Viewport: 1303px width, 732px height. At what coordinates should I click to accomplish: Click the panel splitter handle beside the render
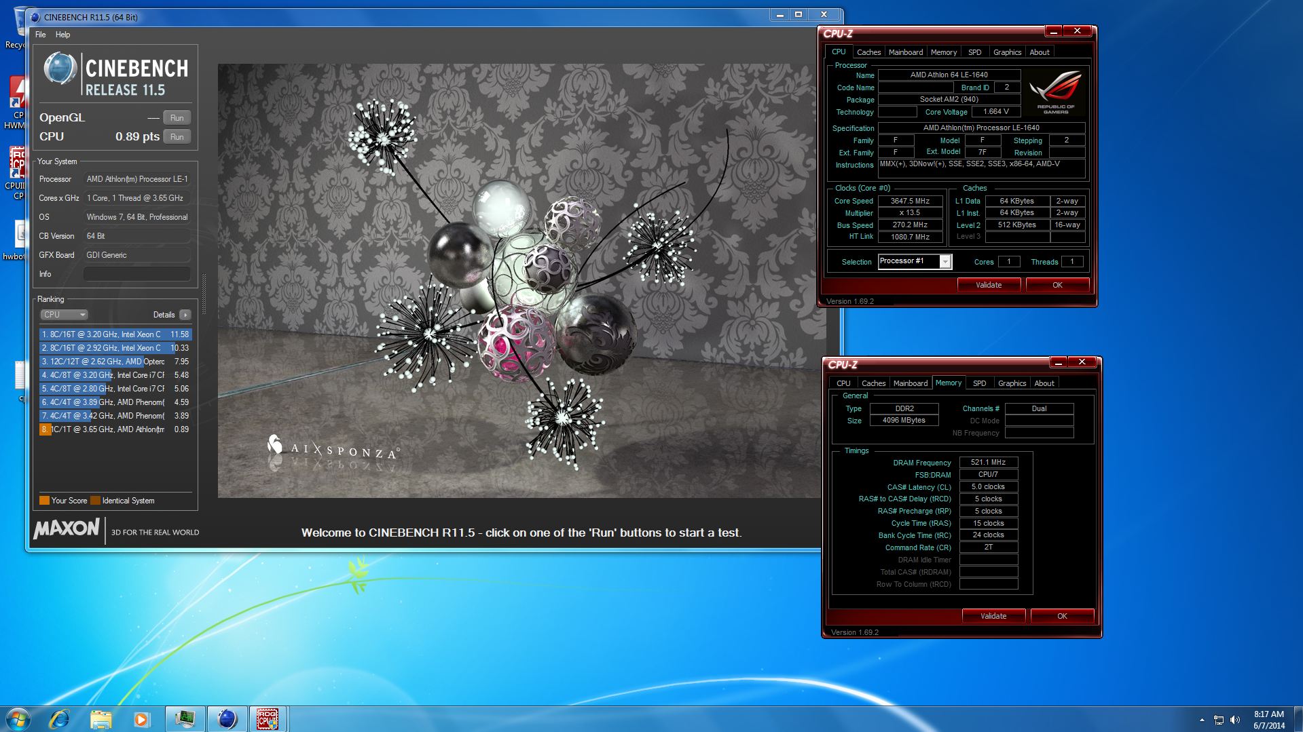(x=204, y=294)
